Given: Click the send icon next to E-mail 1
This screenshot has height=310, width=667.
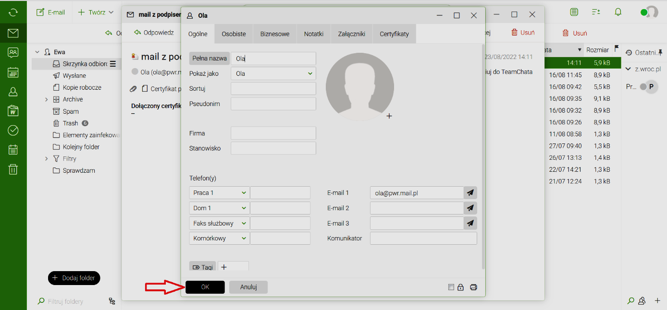Looking at the screenshot, I should click(x=470, y=193).
